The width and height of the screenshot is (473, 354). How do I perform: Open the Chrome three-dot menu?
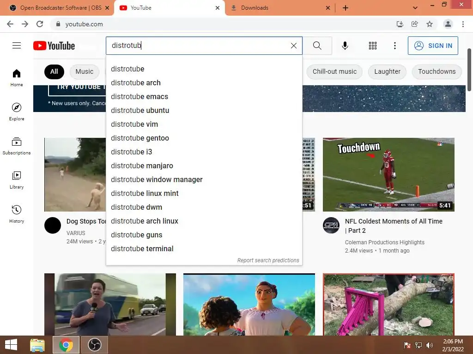(x=463, y=24)
